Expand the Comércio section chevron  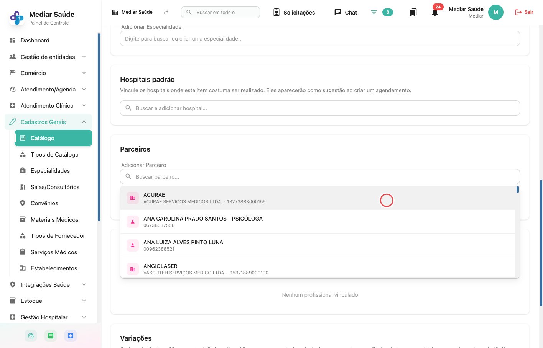tap(84, 73)
